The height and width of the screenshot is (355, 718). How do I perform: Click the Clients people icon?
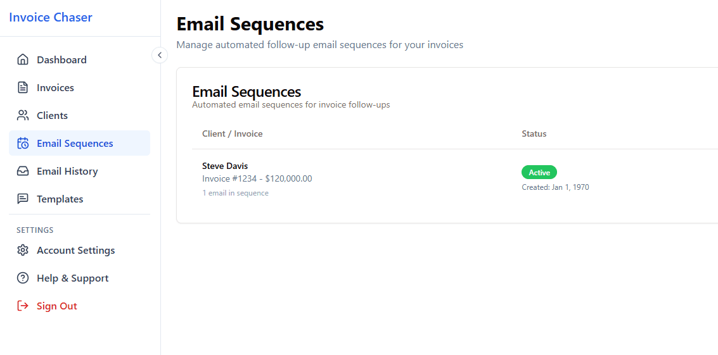tap(23, 116)
